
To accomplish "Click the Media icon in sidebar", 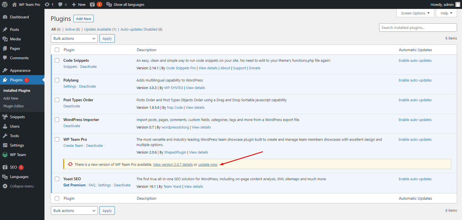I will coord(5,39).
